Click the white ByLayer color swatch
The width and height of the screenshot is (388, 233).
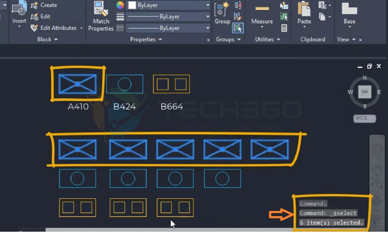tap(132, 5)
